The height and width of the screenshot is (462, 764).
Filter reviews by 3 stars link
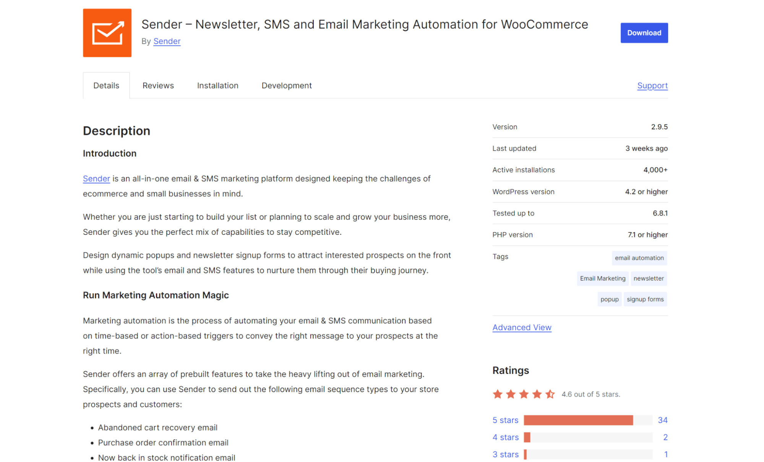pos(505,454)
